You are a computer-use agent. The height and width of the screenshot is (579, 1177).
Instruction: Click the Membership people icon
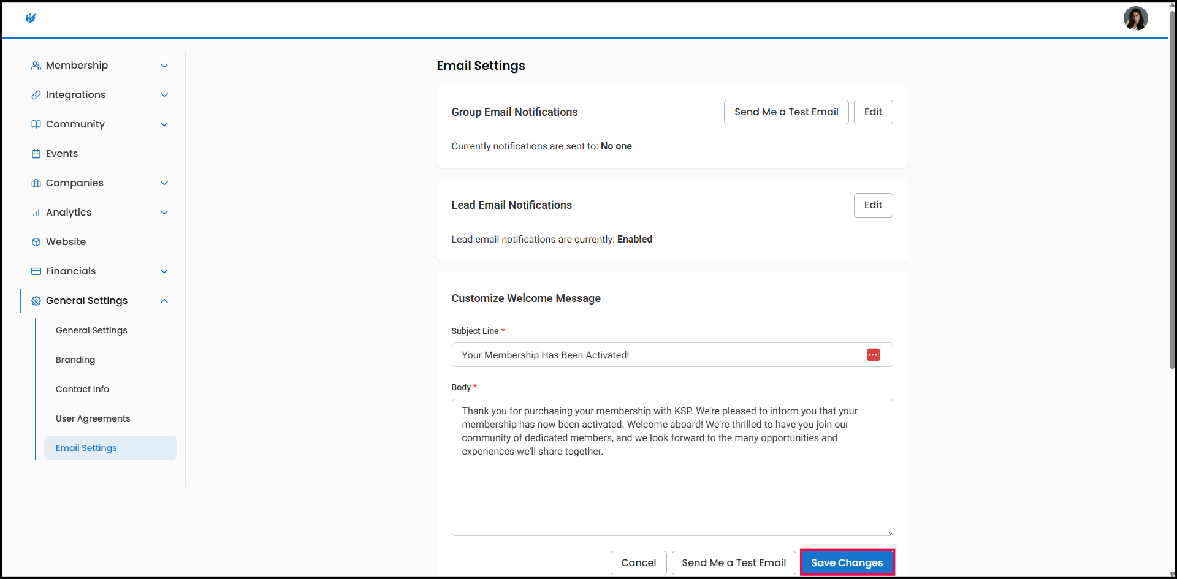[x=36, y=66]
